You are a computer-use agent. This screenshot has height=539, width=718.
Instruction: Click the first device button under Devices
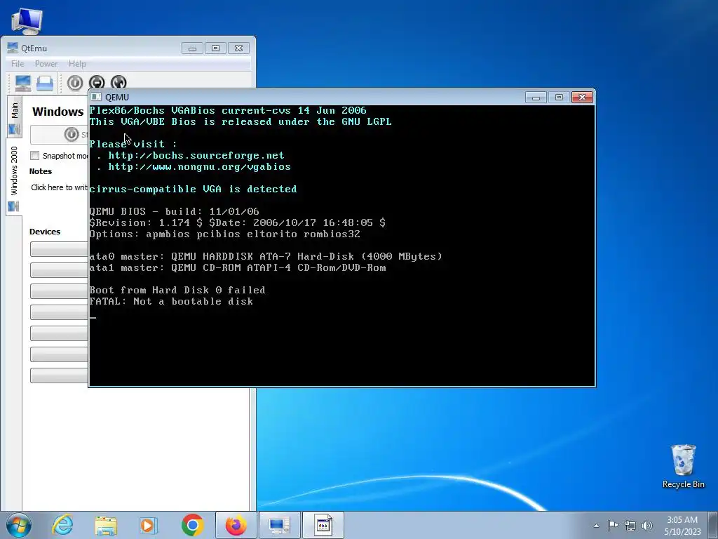click(59, 249)
